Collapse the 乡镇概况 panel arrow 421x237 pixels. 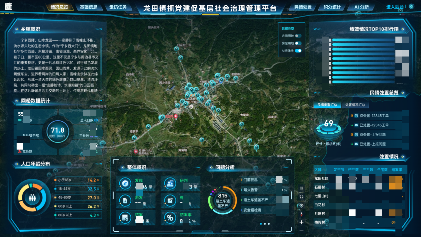[x=17, y=29]
